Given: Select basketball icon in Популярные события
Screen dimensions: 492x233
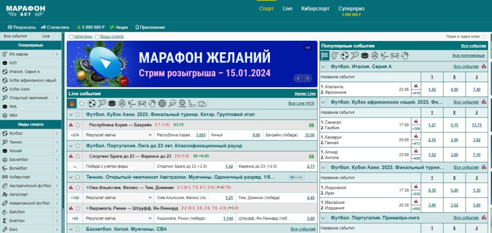Looking at the screenshot, I should (x=375, y=56).
